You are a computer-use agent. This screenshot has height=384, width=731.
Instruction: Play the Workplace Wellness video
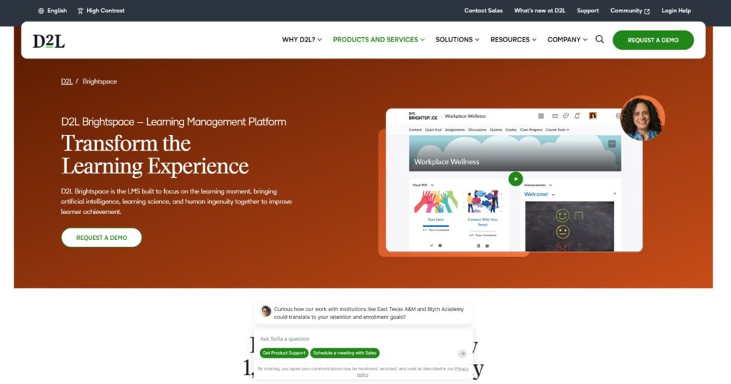(515, 179)
